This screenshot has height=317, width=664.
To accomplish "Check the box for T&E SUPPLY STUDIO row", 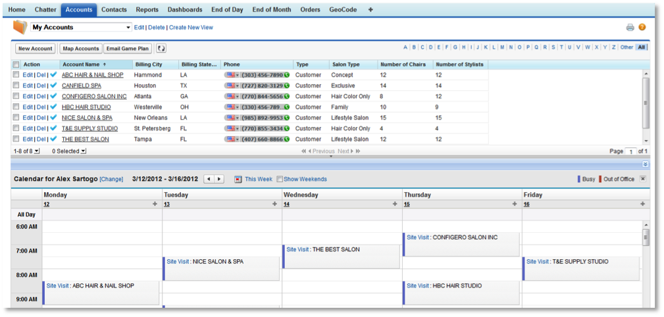I will pyautogui.click(x=16, y=128).
